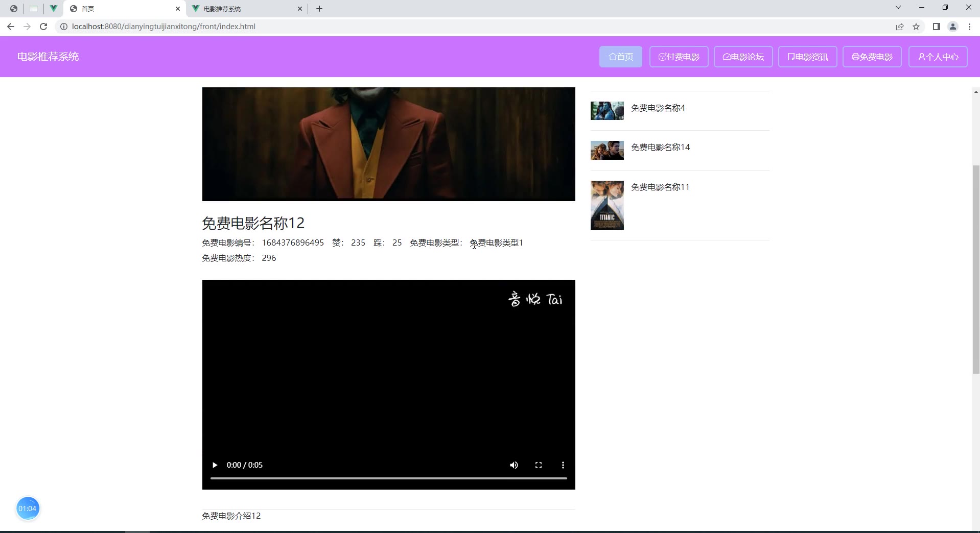The width and height of the screenshot is (980, 533).
Task: Go to 首页 navigation button
Action: [621, 57]
